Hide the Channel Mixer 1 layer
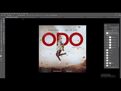 click(105, 42)
